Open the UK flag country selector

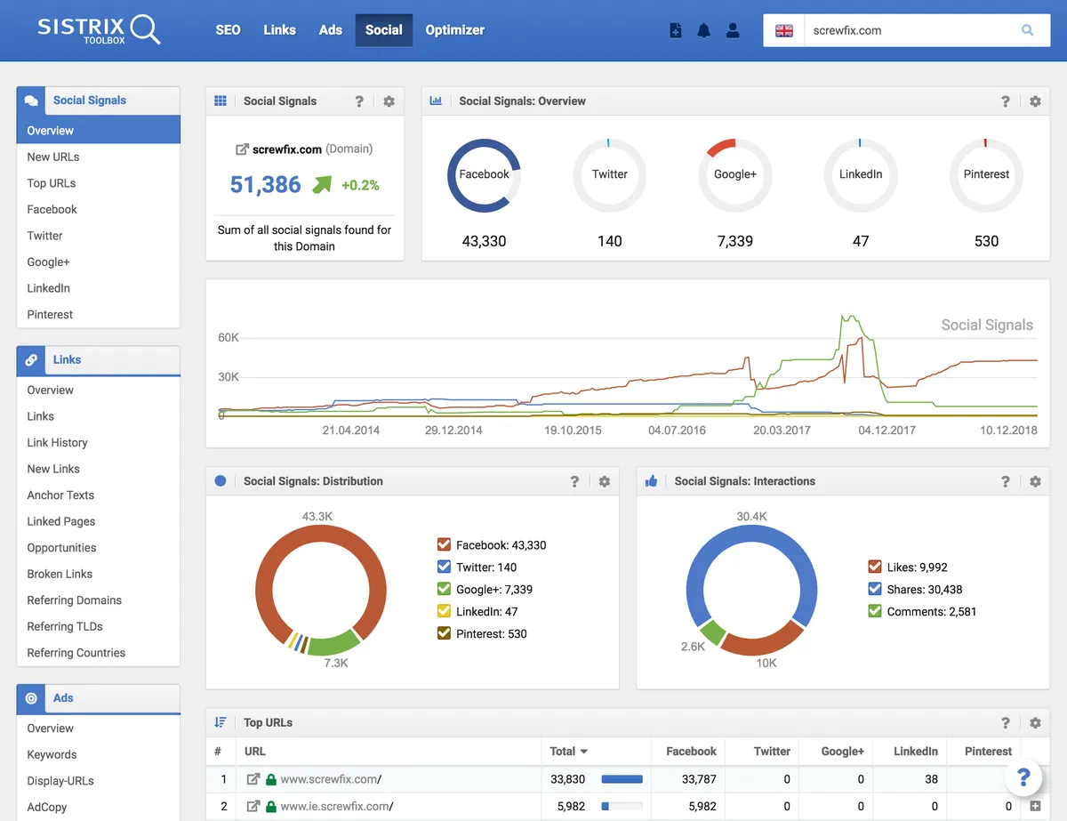click(x=784, y=30)
